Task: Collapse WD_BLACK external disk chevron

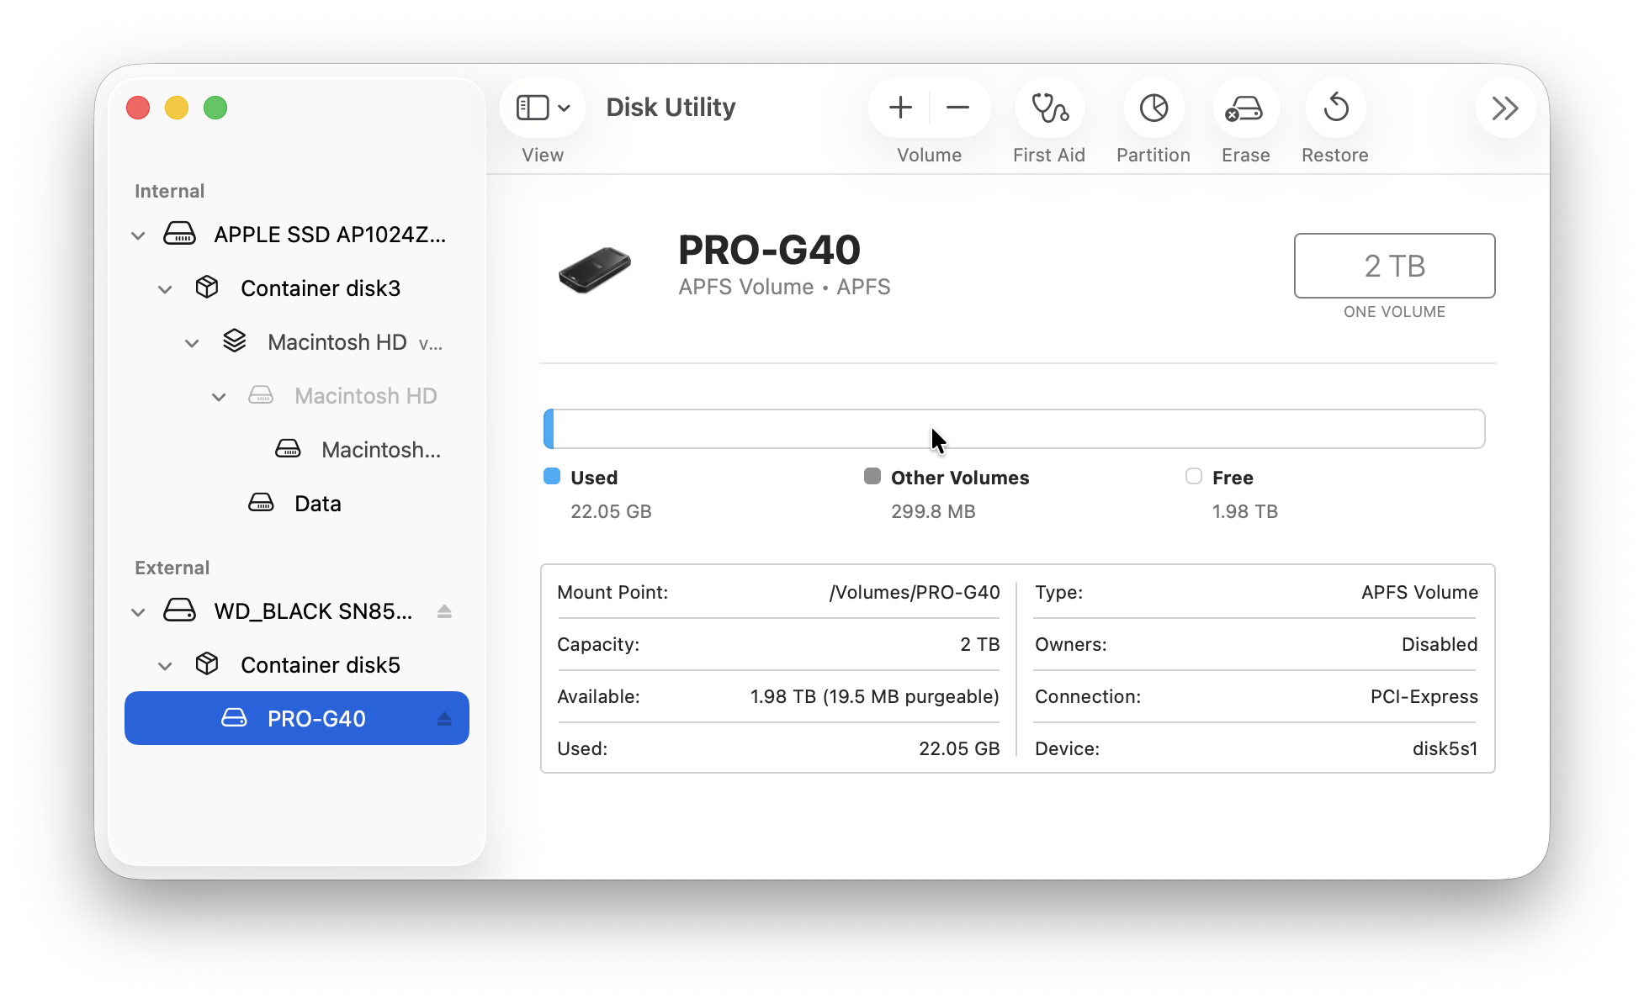Action: [x=138, y=612]
